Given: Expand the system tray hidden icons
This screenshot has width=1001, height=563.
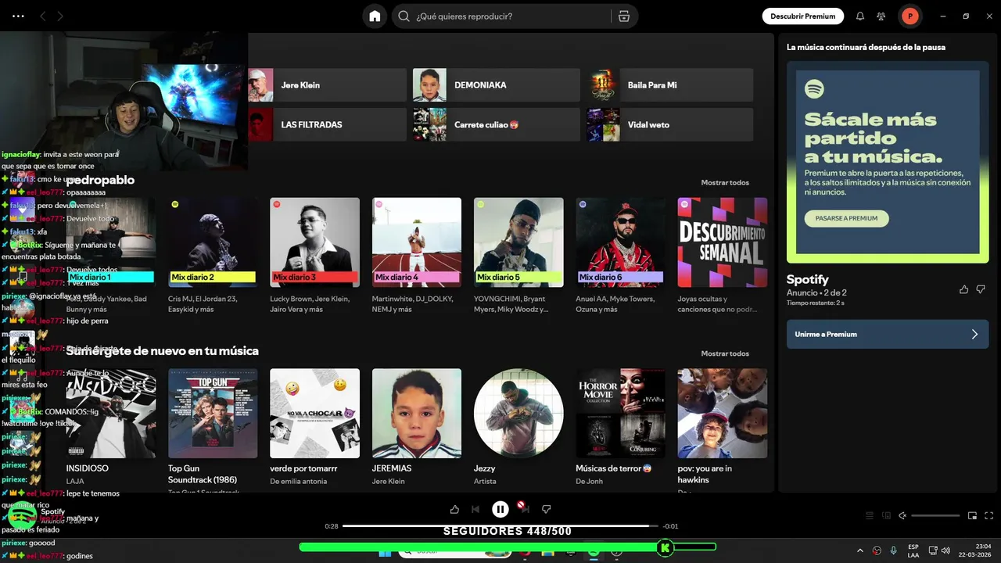Looking at the screenshot, I should click(860, 550).
